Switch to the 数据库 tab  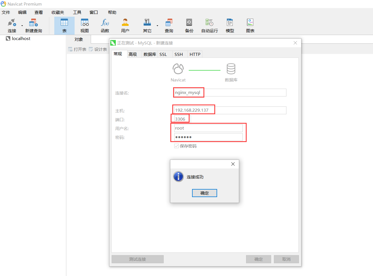[150, 54]
